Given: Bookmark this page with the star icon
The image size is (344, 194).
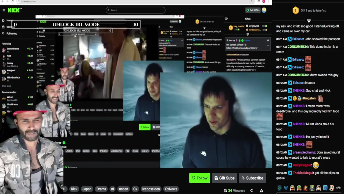Looking at the screenshot, I should click(251, 1).
